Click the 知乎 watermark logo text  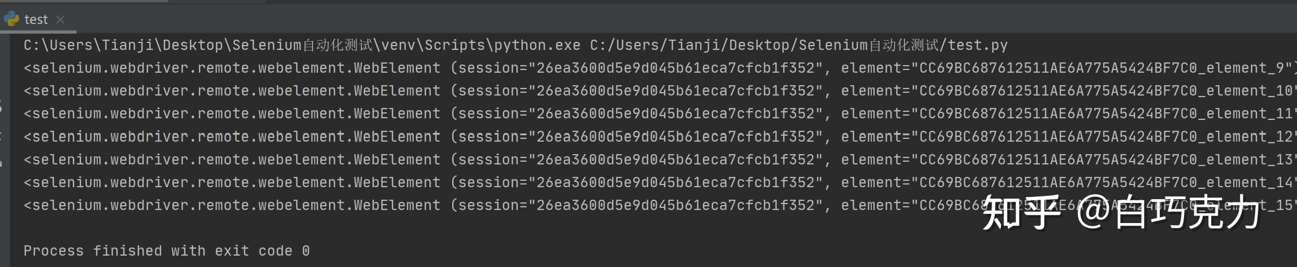1021,213
